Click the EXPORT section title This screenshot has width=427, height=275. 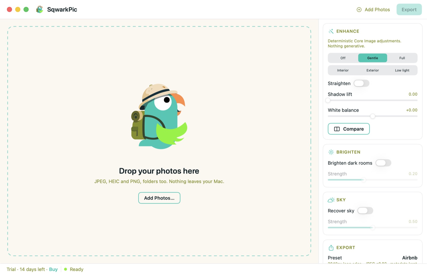coord(346,247)
